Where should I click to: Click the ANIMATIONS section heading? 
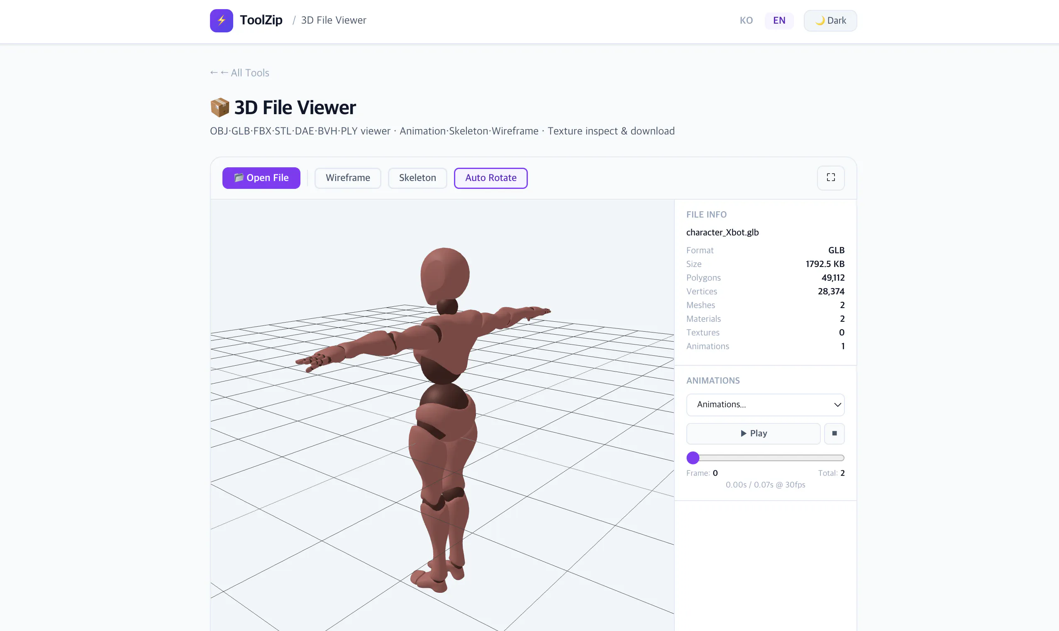pyautogui.click(x=713, y=381)
